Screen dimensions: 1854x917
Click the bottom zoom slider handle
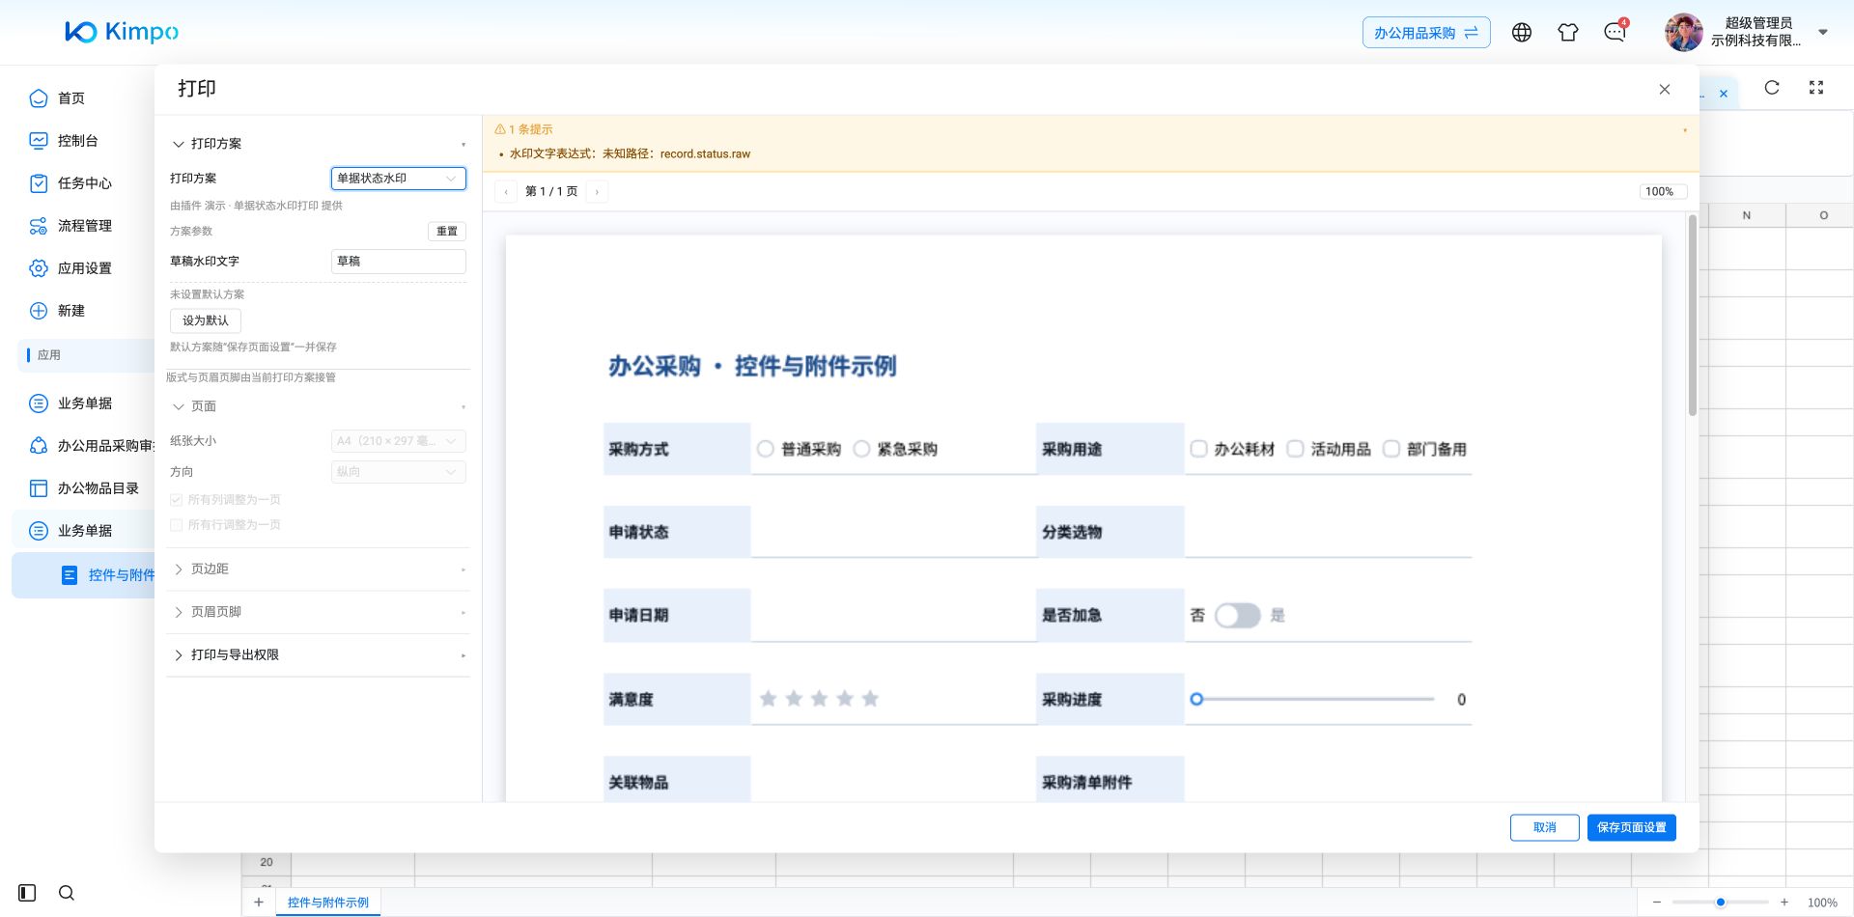click(1721, 903)
